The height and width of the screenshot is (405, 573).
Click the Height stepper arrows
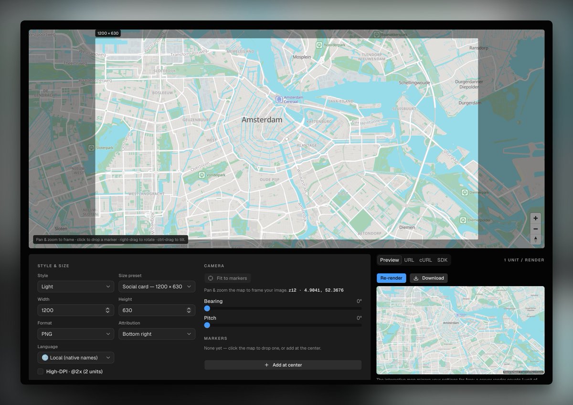click(x=189, y=310)
